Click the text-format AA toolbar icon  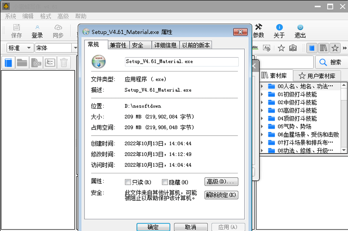(266, 48)
